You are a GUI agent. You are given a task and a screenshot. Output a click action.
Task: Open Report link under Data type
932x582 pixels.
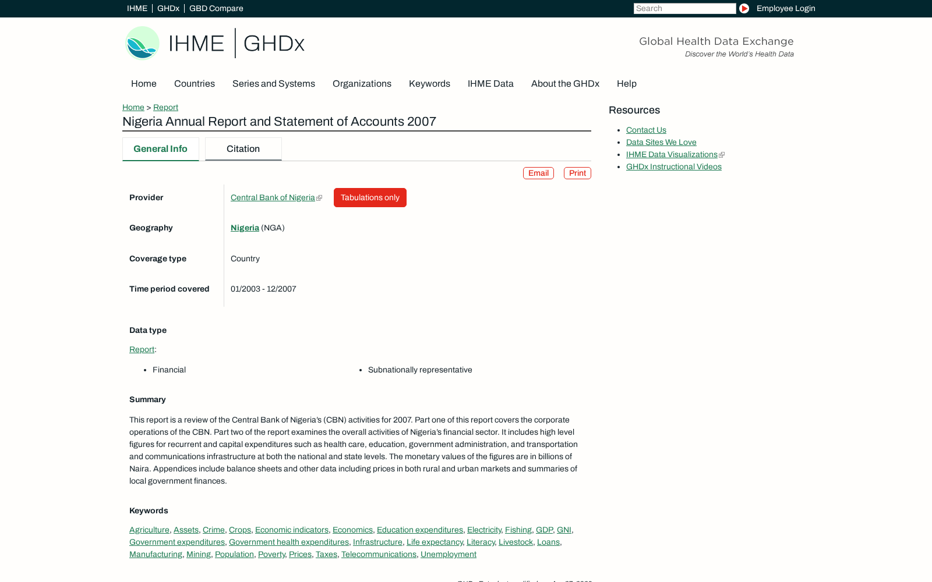coord(142,350)
